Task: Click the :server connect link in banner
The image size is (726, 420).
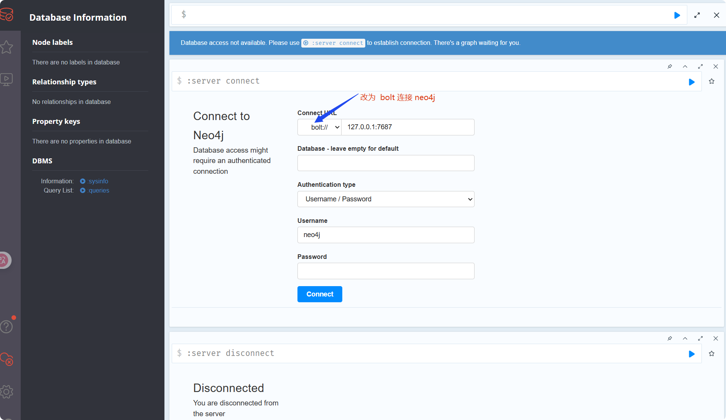Action: [333, 43]
